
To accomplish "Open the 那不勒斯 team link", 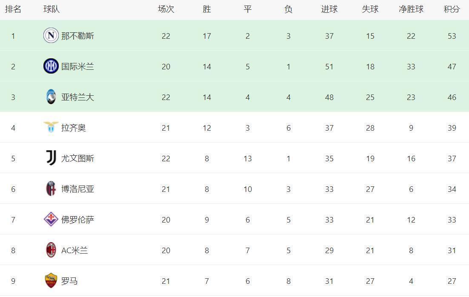I will click(x=77, y=36).
